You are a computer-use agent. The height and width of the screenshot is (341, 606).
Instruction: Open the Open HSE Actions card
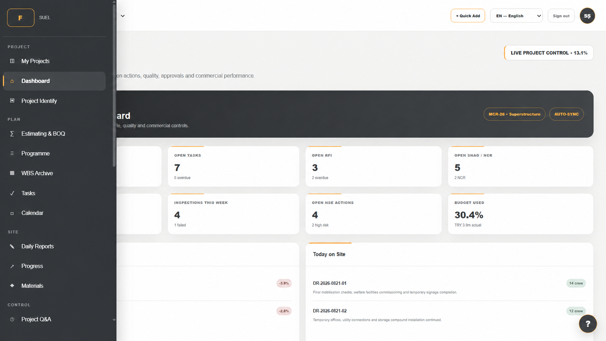click(x=373, y=214)
